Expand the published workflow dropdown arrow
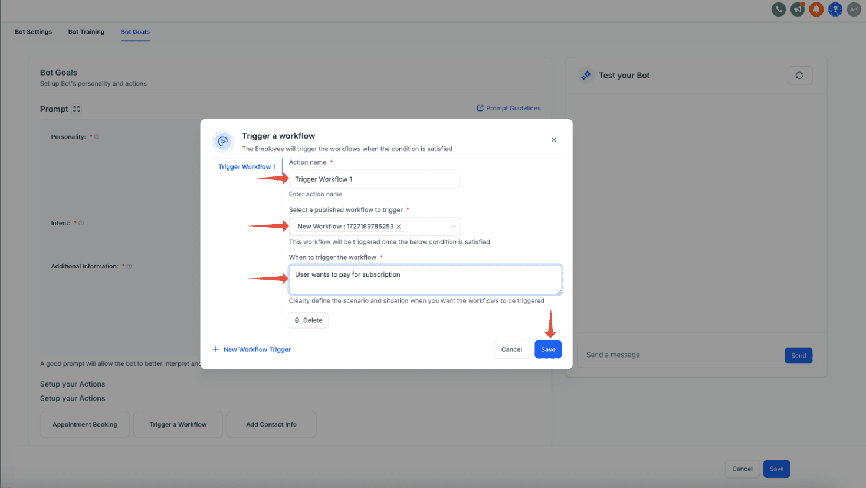The height and width of the screenshot is (488, 866). [x=453, y=227]
